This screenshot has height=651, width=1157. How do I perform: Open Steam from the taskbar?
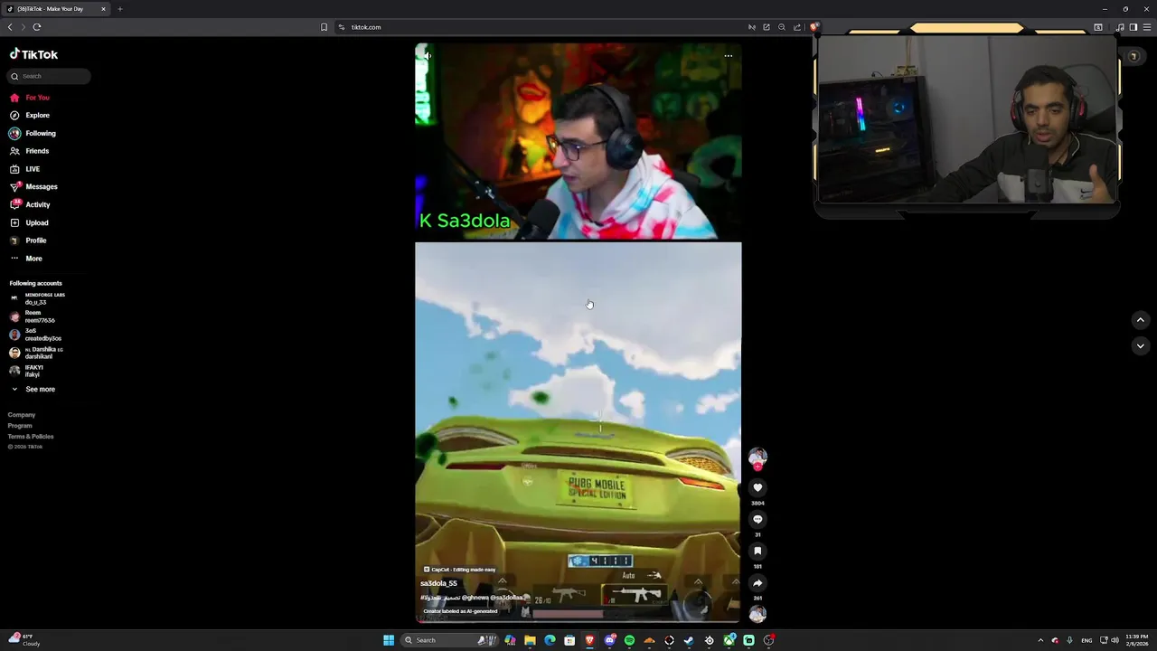(x=689, y=640)
